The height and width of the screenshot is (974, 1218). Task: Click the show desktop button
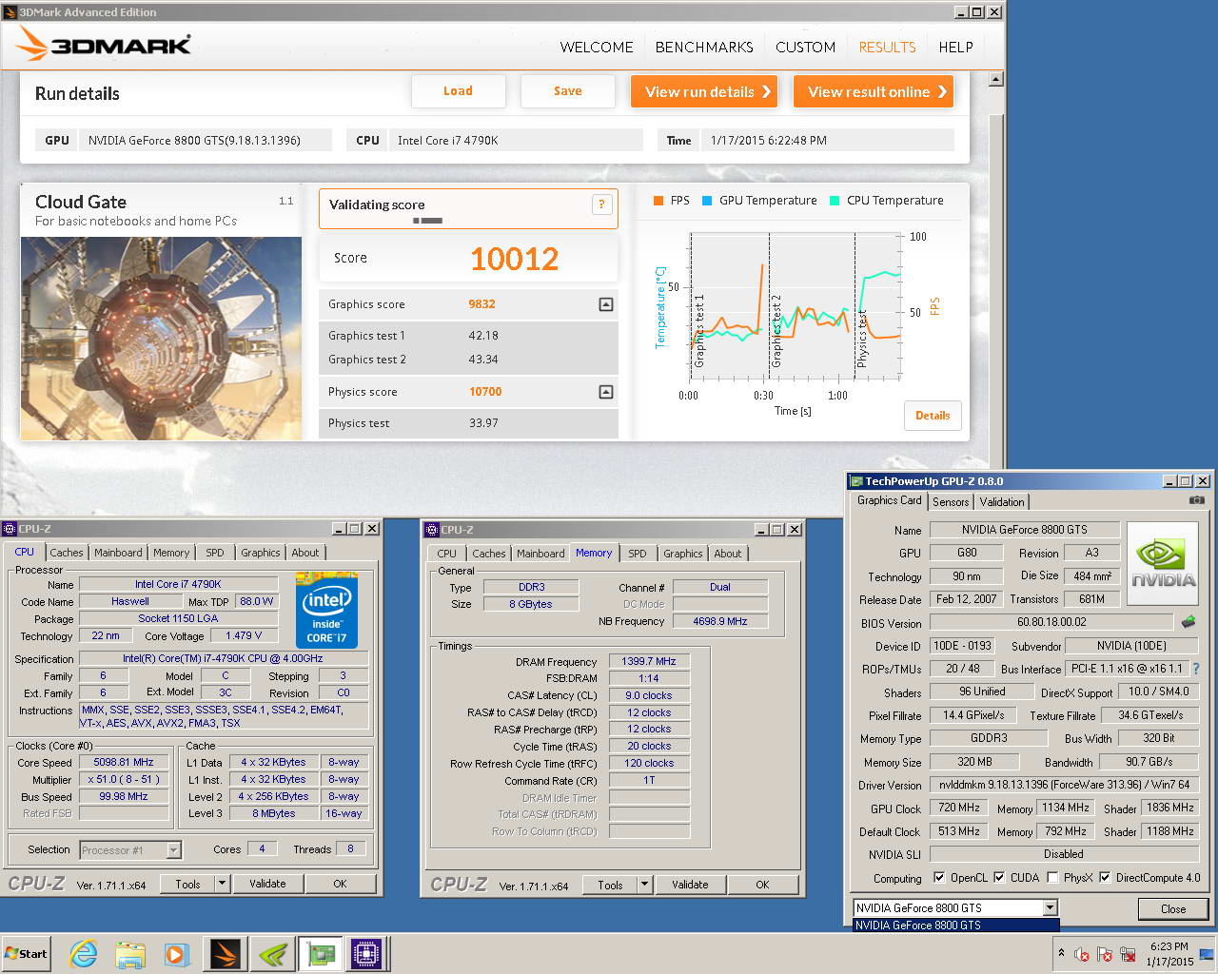1208,954
